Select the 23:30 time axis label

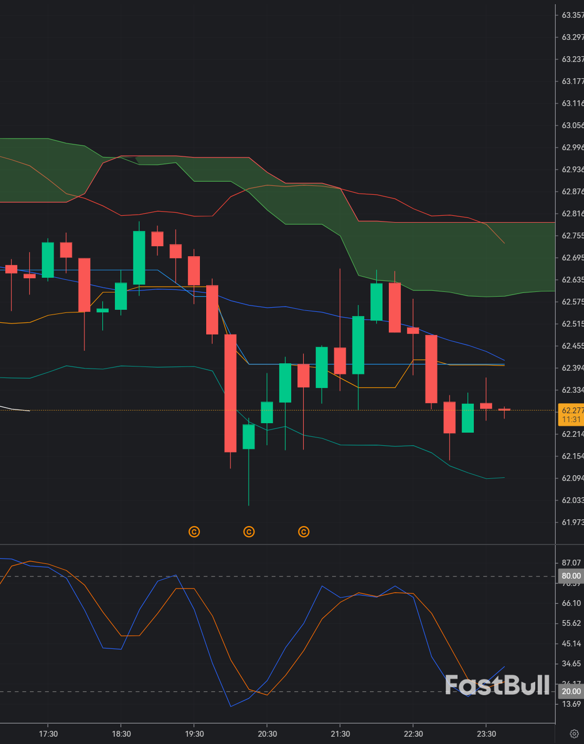487,733
